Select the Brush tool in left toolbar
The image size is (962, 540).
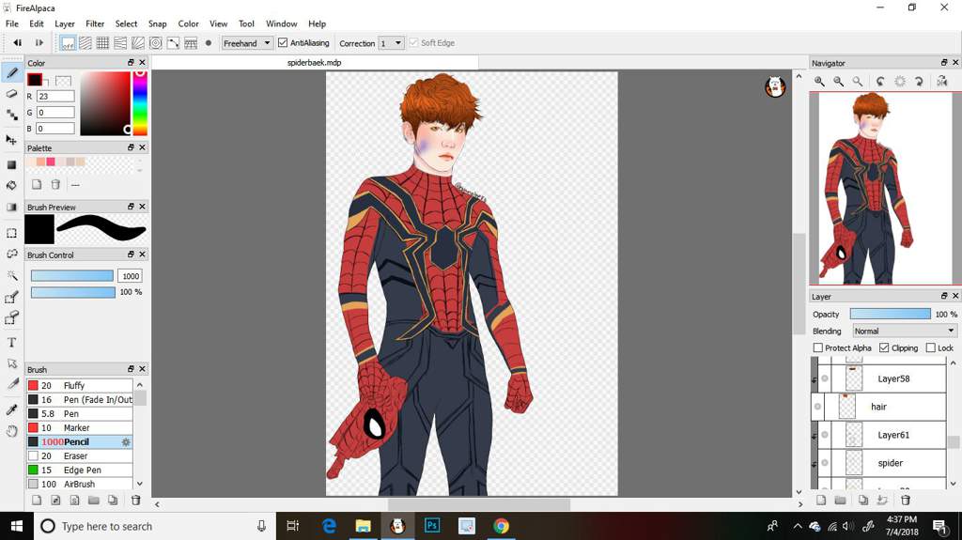(11, 73)
